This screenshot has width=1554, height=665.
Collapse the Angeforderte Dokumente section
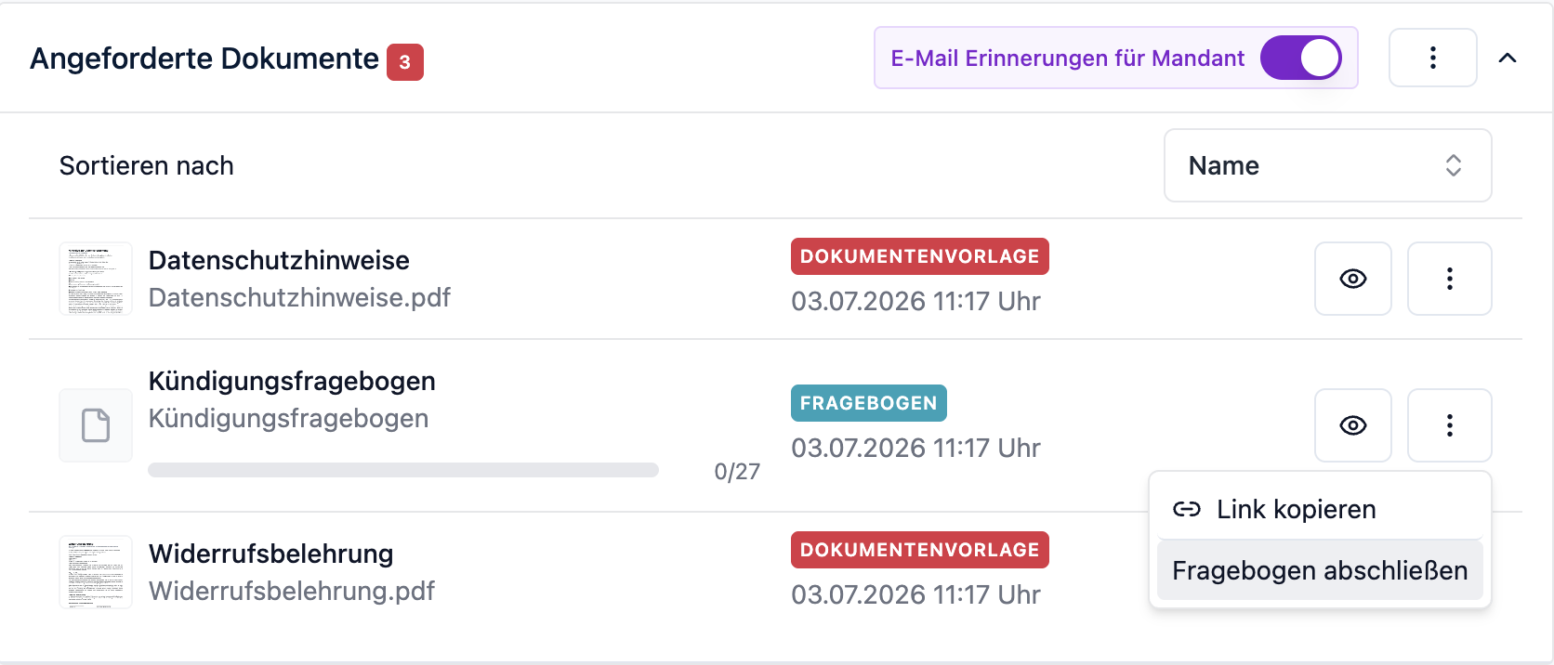[1508, 58]
